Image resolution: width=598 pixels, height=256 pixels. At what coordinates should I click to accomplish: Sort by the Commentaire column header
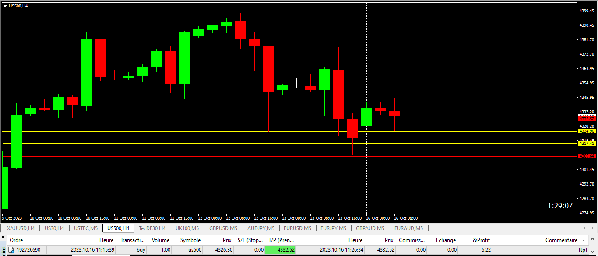pyautogui.click(x=561, y=240)
